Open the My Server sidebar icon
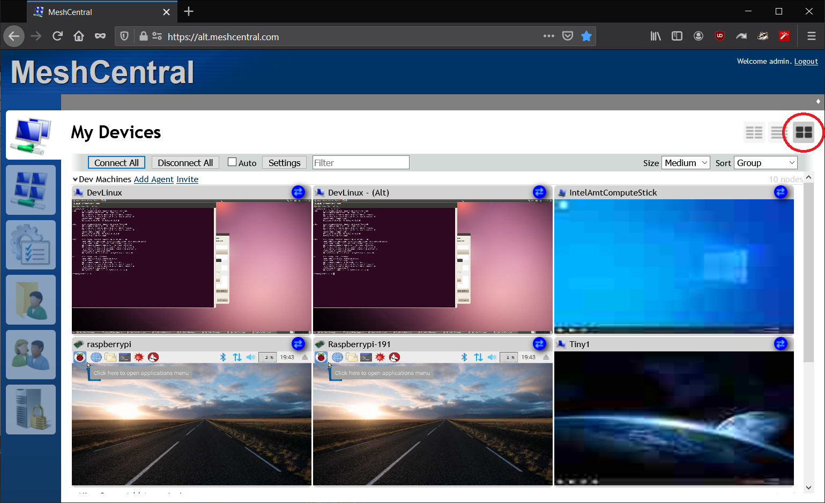This screenshot has width=825, height=503. [x=31, y=409]
